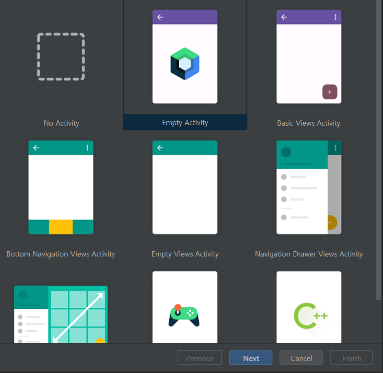Click the Finish button
Viewport: 383px width, 373px height.
point(351,358)
